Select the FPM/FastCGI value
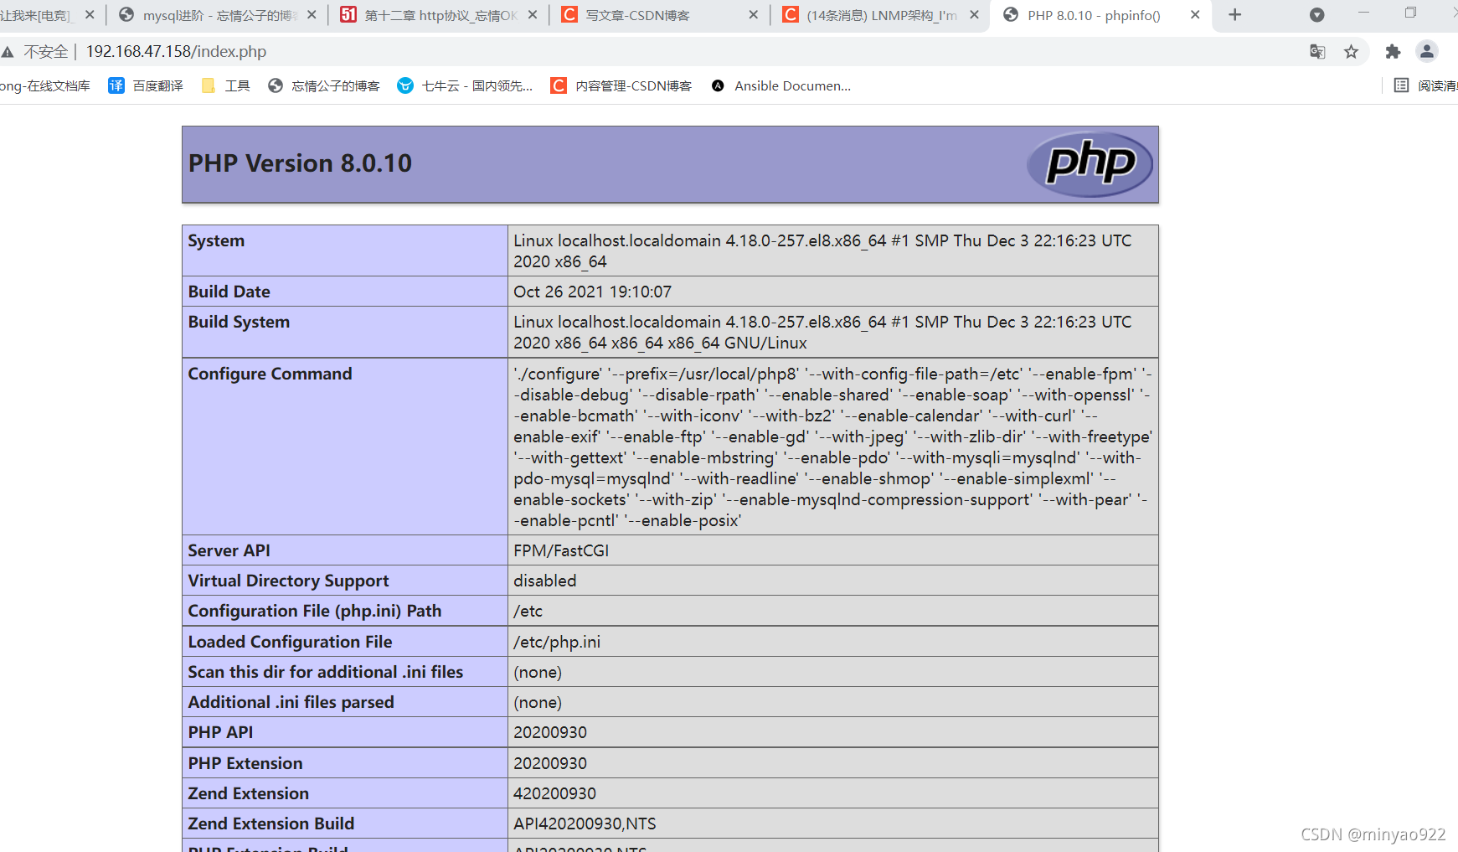The image size is (1458, 852). 561,550
